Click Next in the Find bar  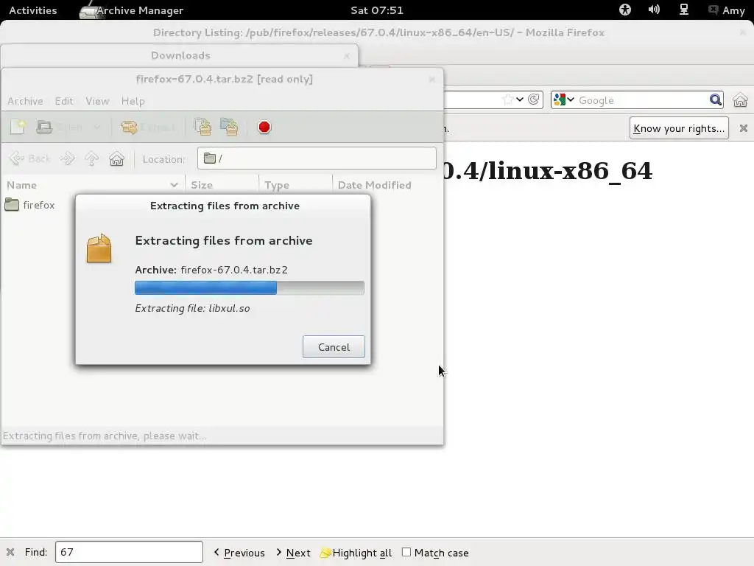(293, 553)
